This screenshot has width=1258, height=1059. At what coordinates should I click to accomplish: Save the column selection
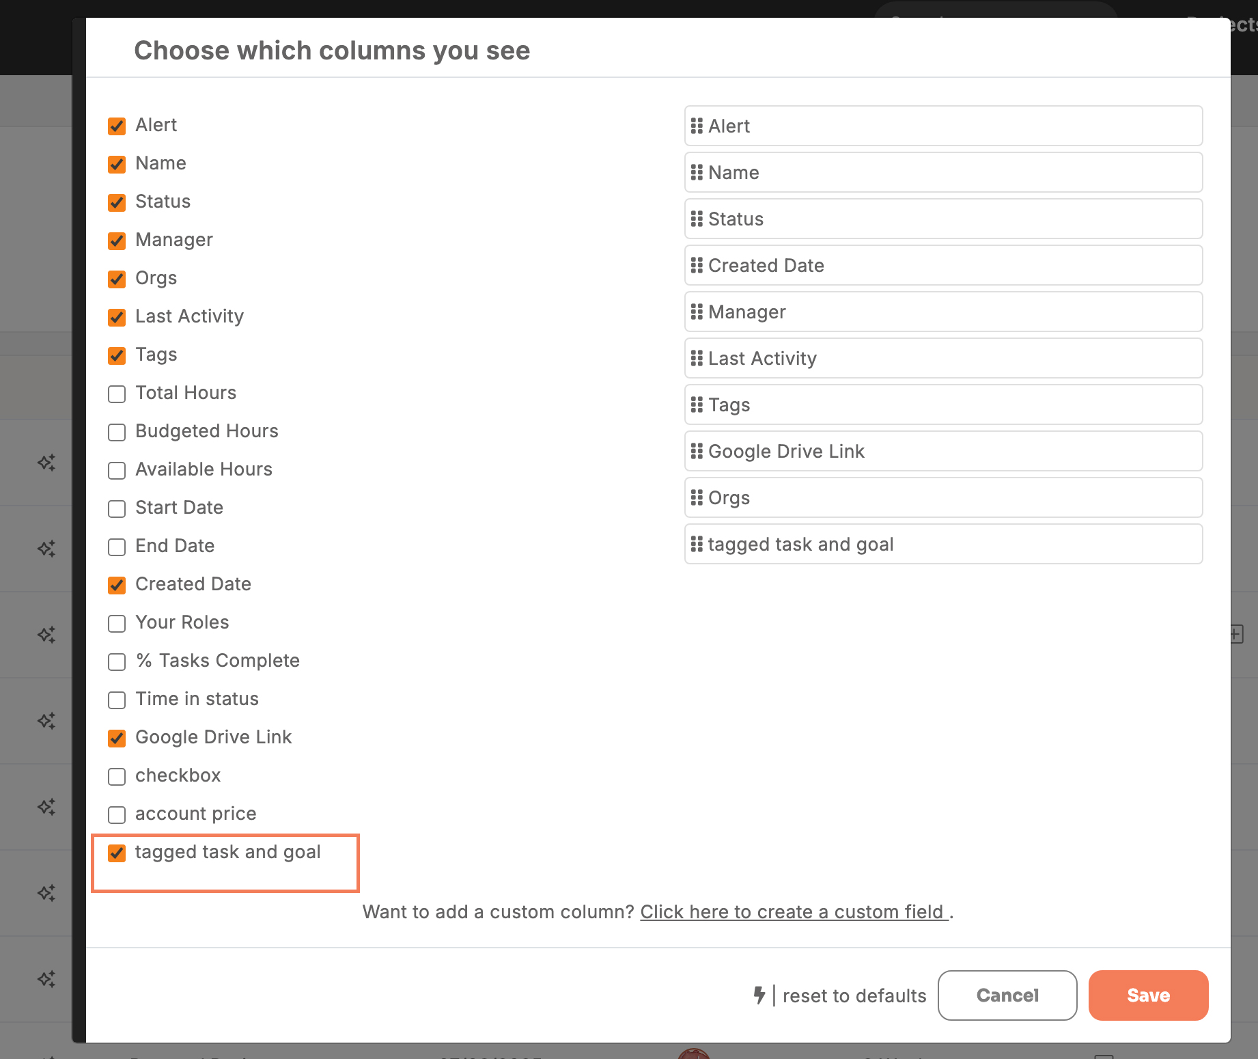click(1148, 995)
